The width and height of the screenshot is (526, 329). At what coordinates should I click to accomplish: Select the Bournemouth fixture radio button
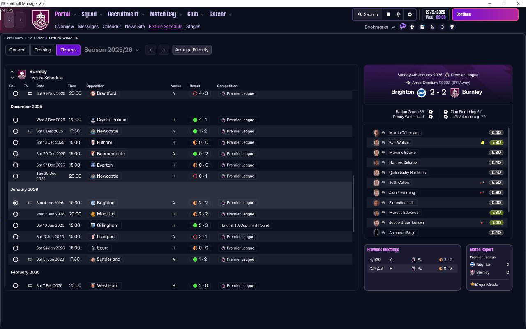(15, 154)
